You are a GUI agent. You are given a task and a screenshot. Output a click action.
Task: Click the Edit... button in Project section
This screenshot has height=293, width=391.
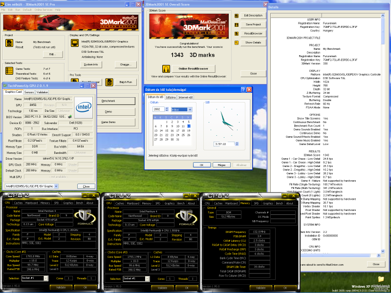pos(53,54)
